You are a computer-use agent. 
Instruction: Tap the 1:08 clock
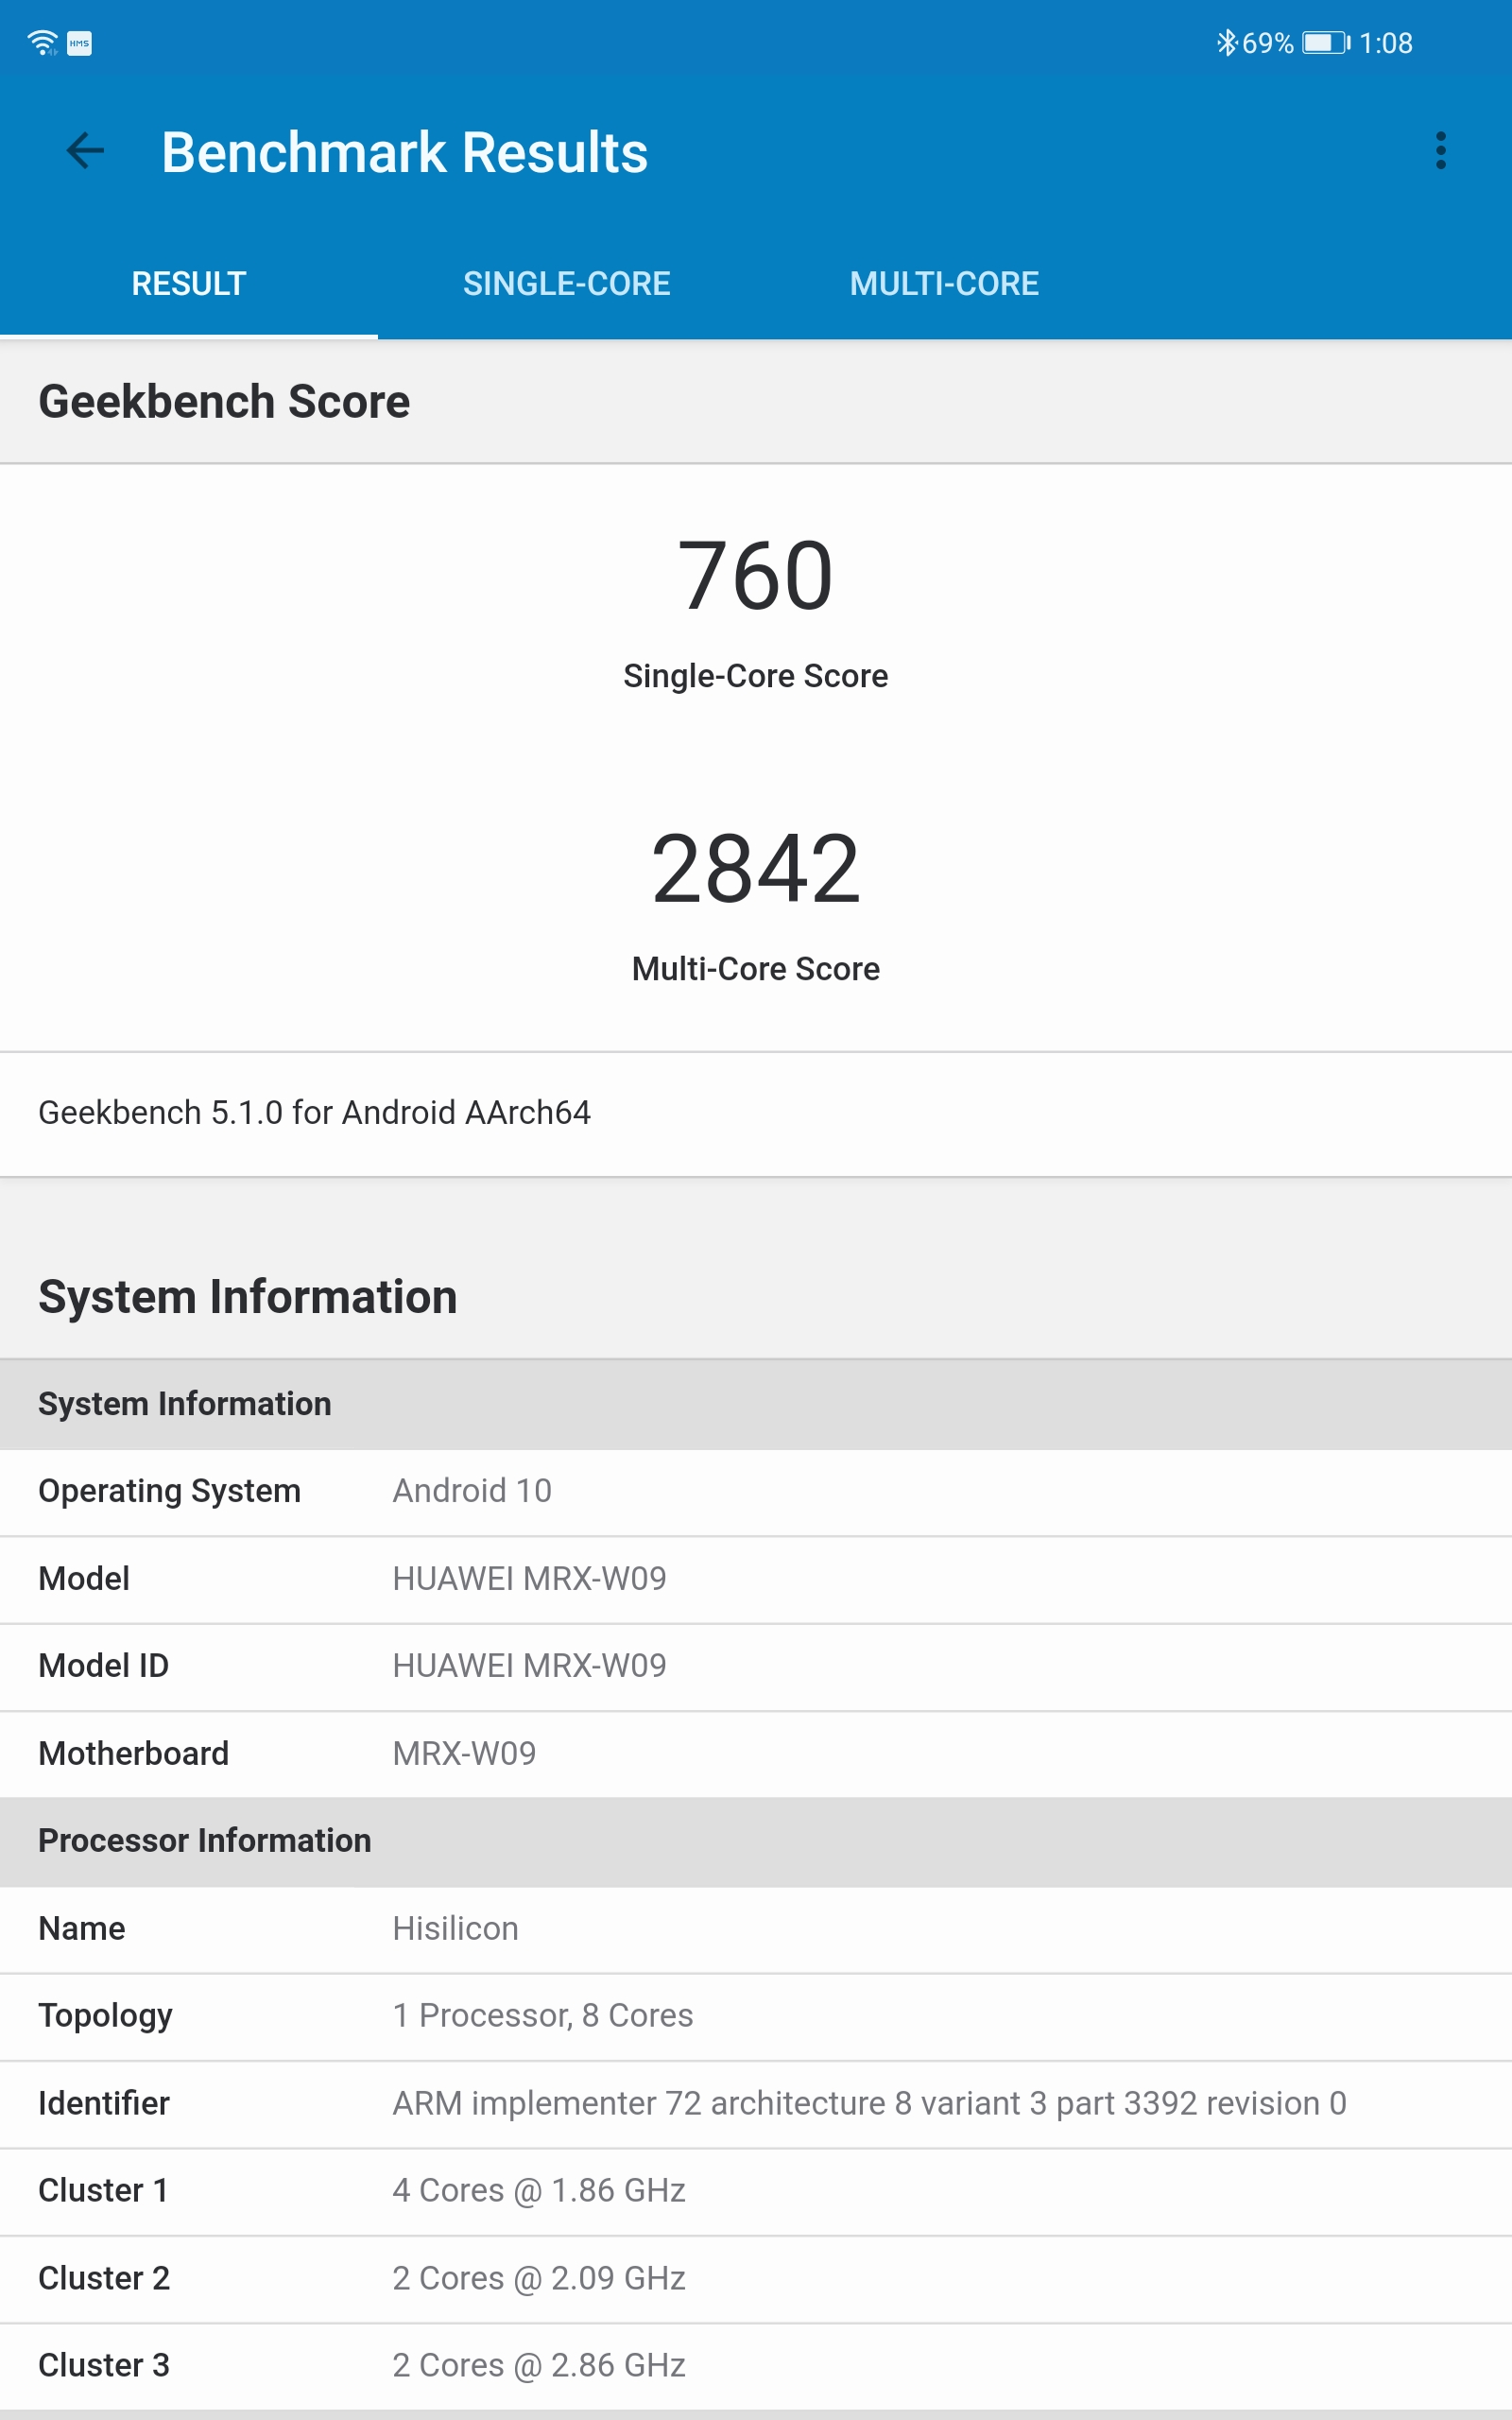click(x=1385, y=43)
